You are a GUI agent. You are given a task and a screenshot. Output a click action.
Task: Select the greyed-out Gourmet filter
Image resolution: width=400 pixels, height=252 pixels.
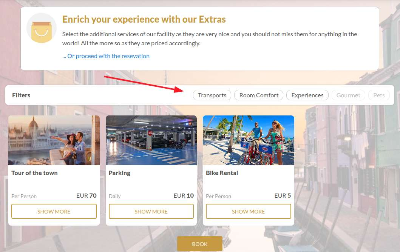click(348, 95)
